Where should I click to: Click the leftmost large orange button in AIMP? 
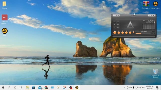(115, 32)
